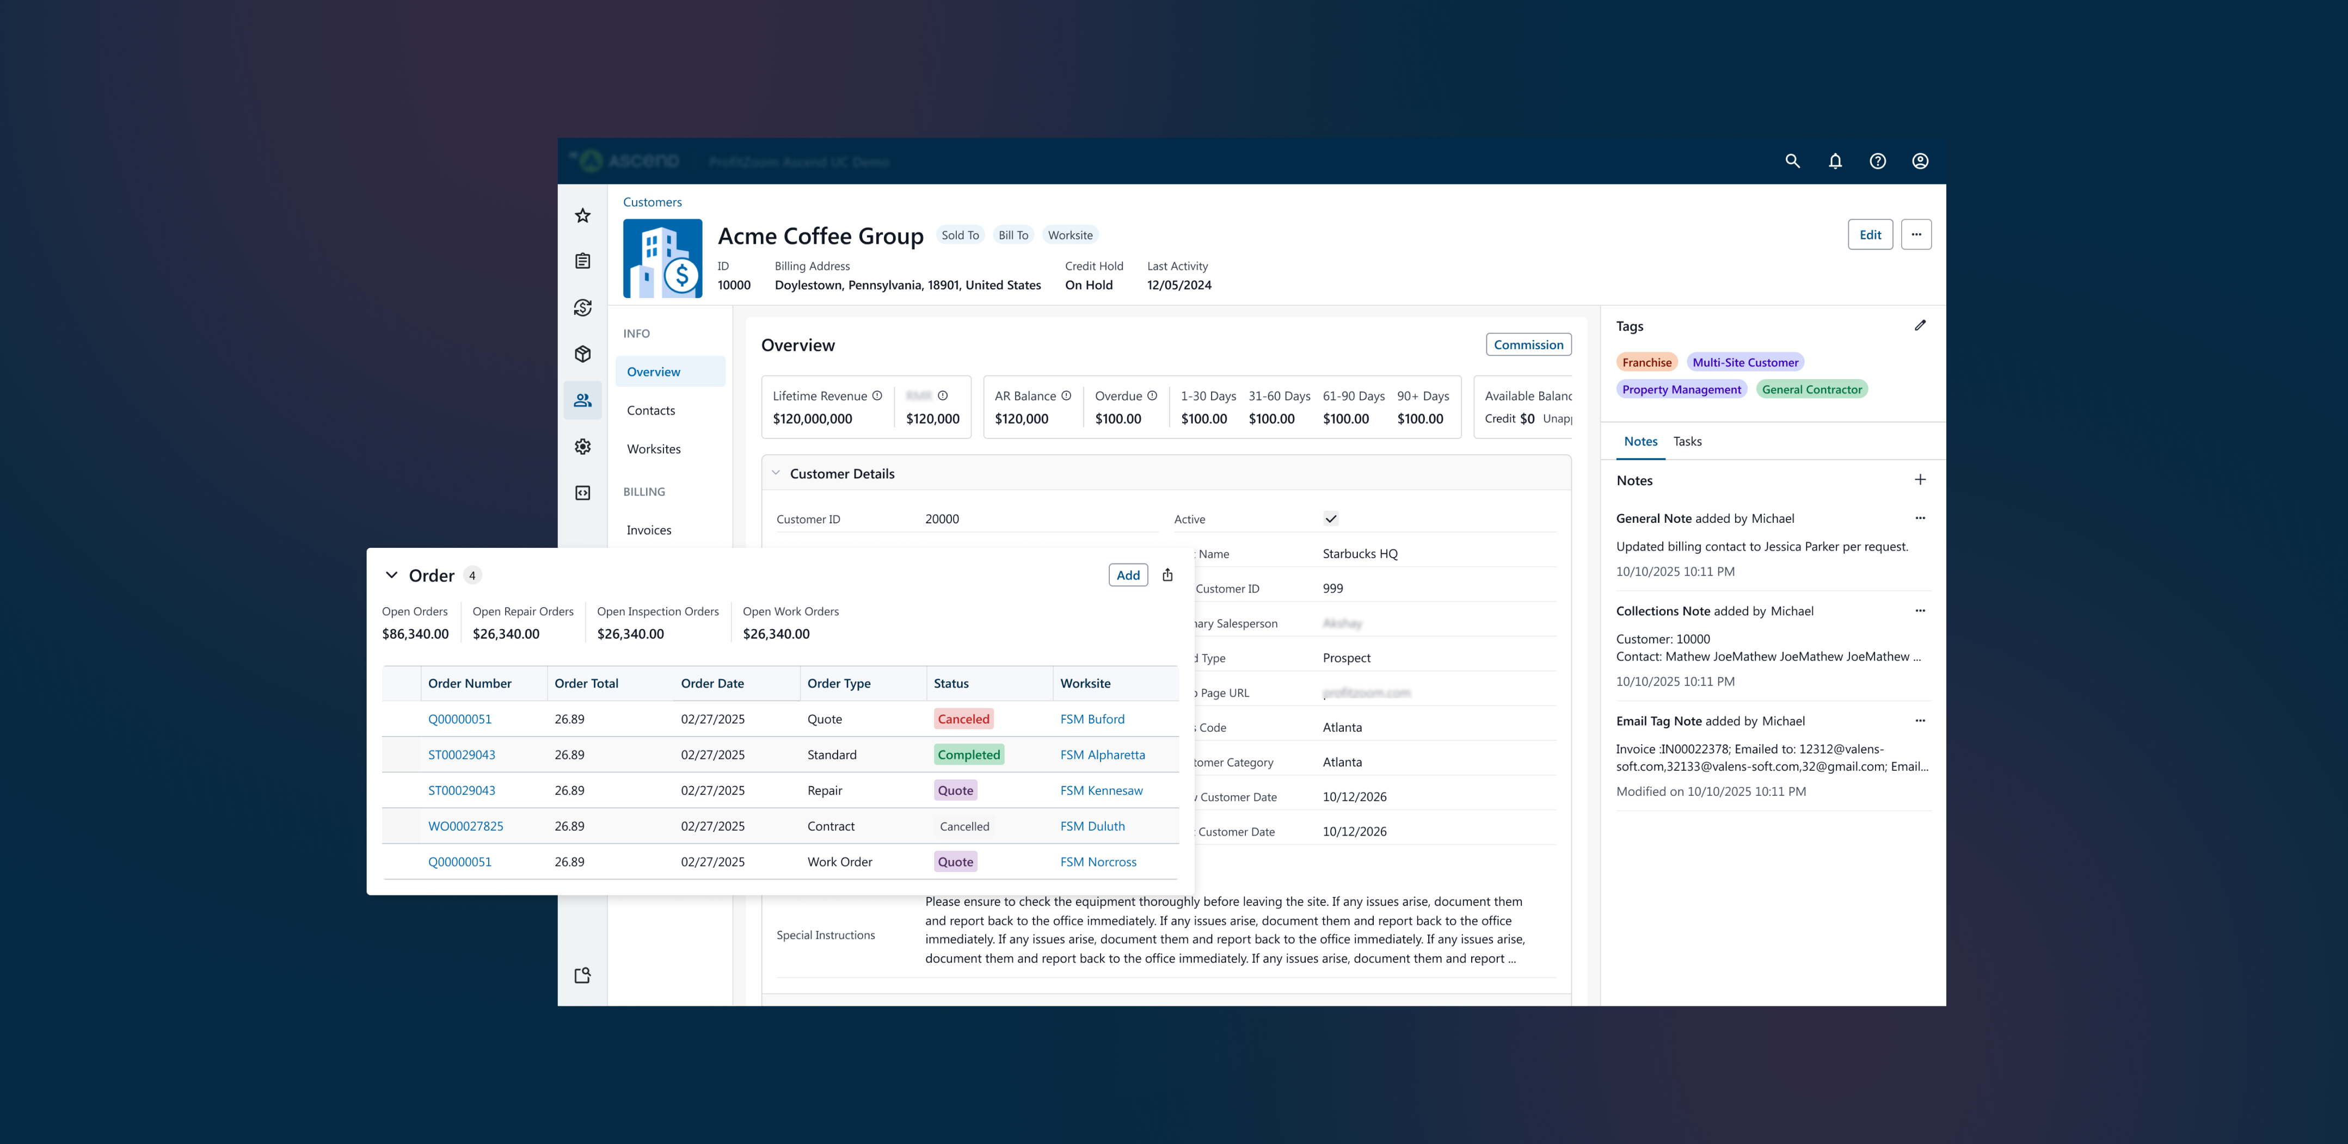Open the user account icon

[x=1921, y=161]
